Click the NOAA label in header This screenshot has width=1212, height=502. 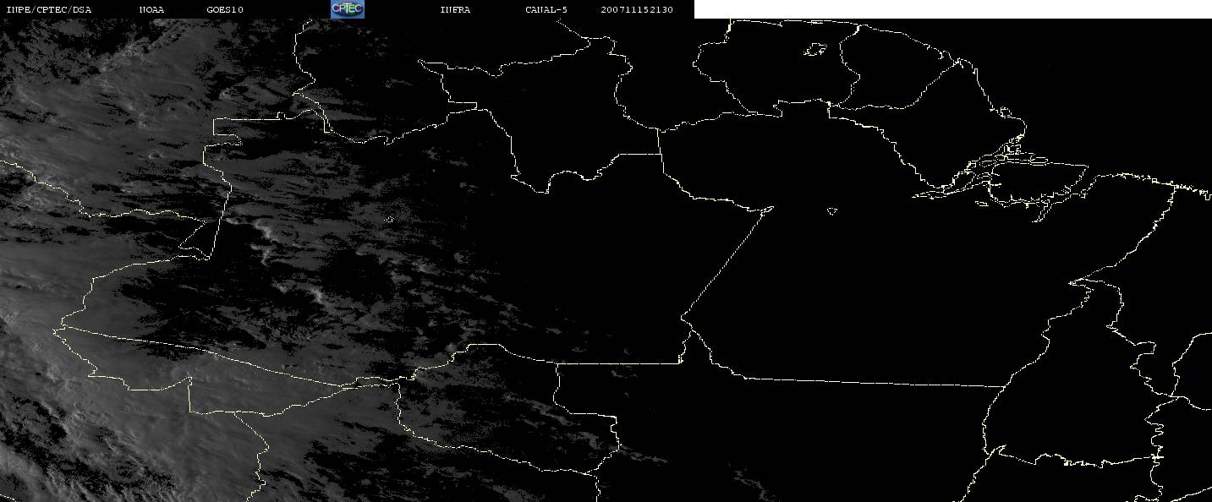click(x=151, y=10)
